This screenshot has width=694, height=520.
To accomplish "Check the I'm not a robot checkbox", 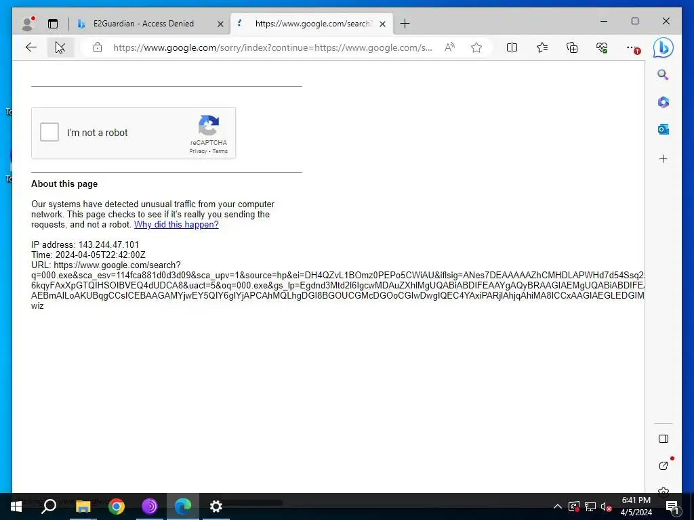I will 49,132.
